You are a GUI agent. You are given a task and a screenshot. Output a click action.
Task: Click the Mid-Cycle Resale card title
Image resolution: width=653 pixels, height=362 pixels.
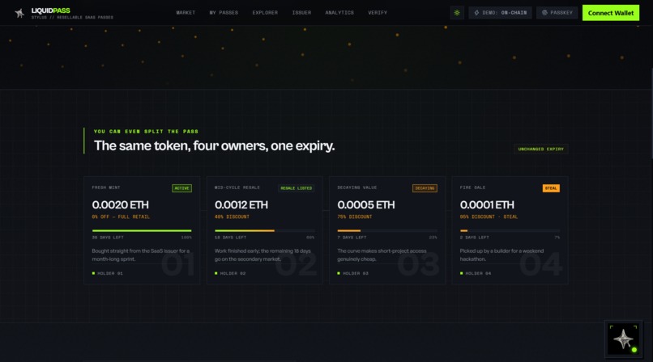237,187
